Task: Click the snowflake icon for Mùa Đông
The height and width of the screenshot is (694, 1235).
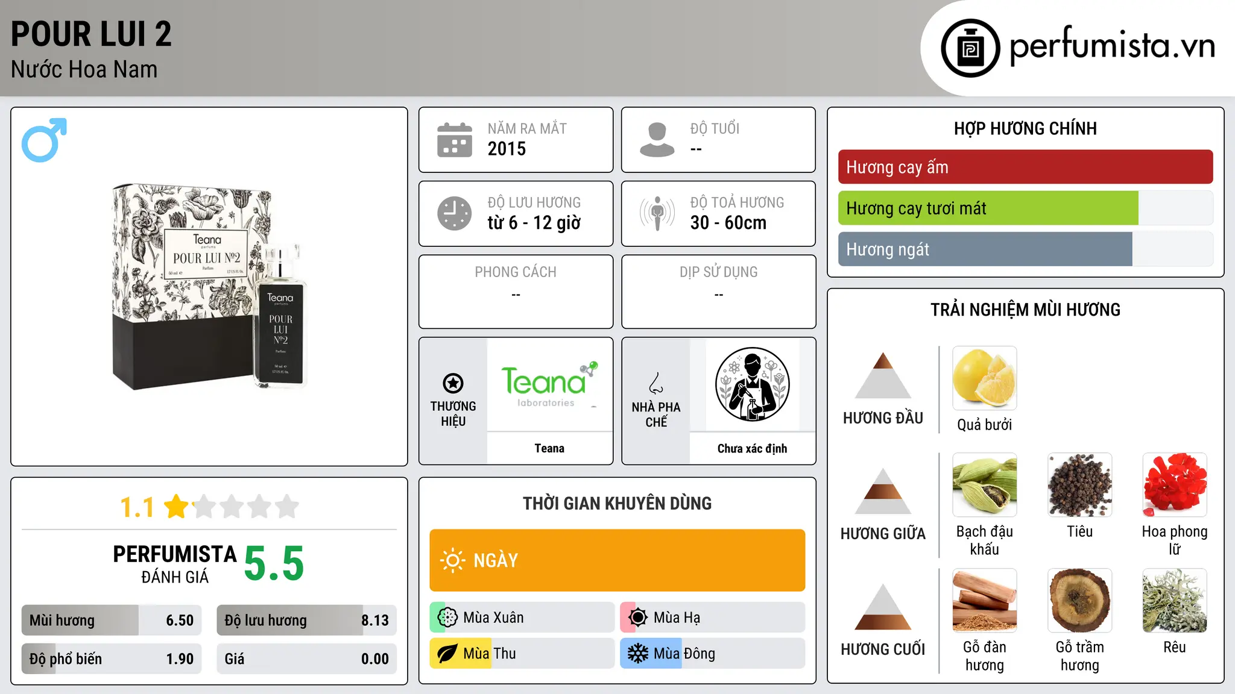Action: (x=637, y=654)
